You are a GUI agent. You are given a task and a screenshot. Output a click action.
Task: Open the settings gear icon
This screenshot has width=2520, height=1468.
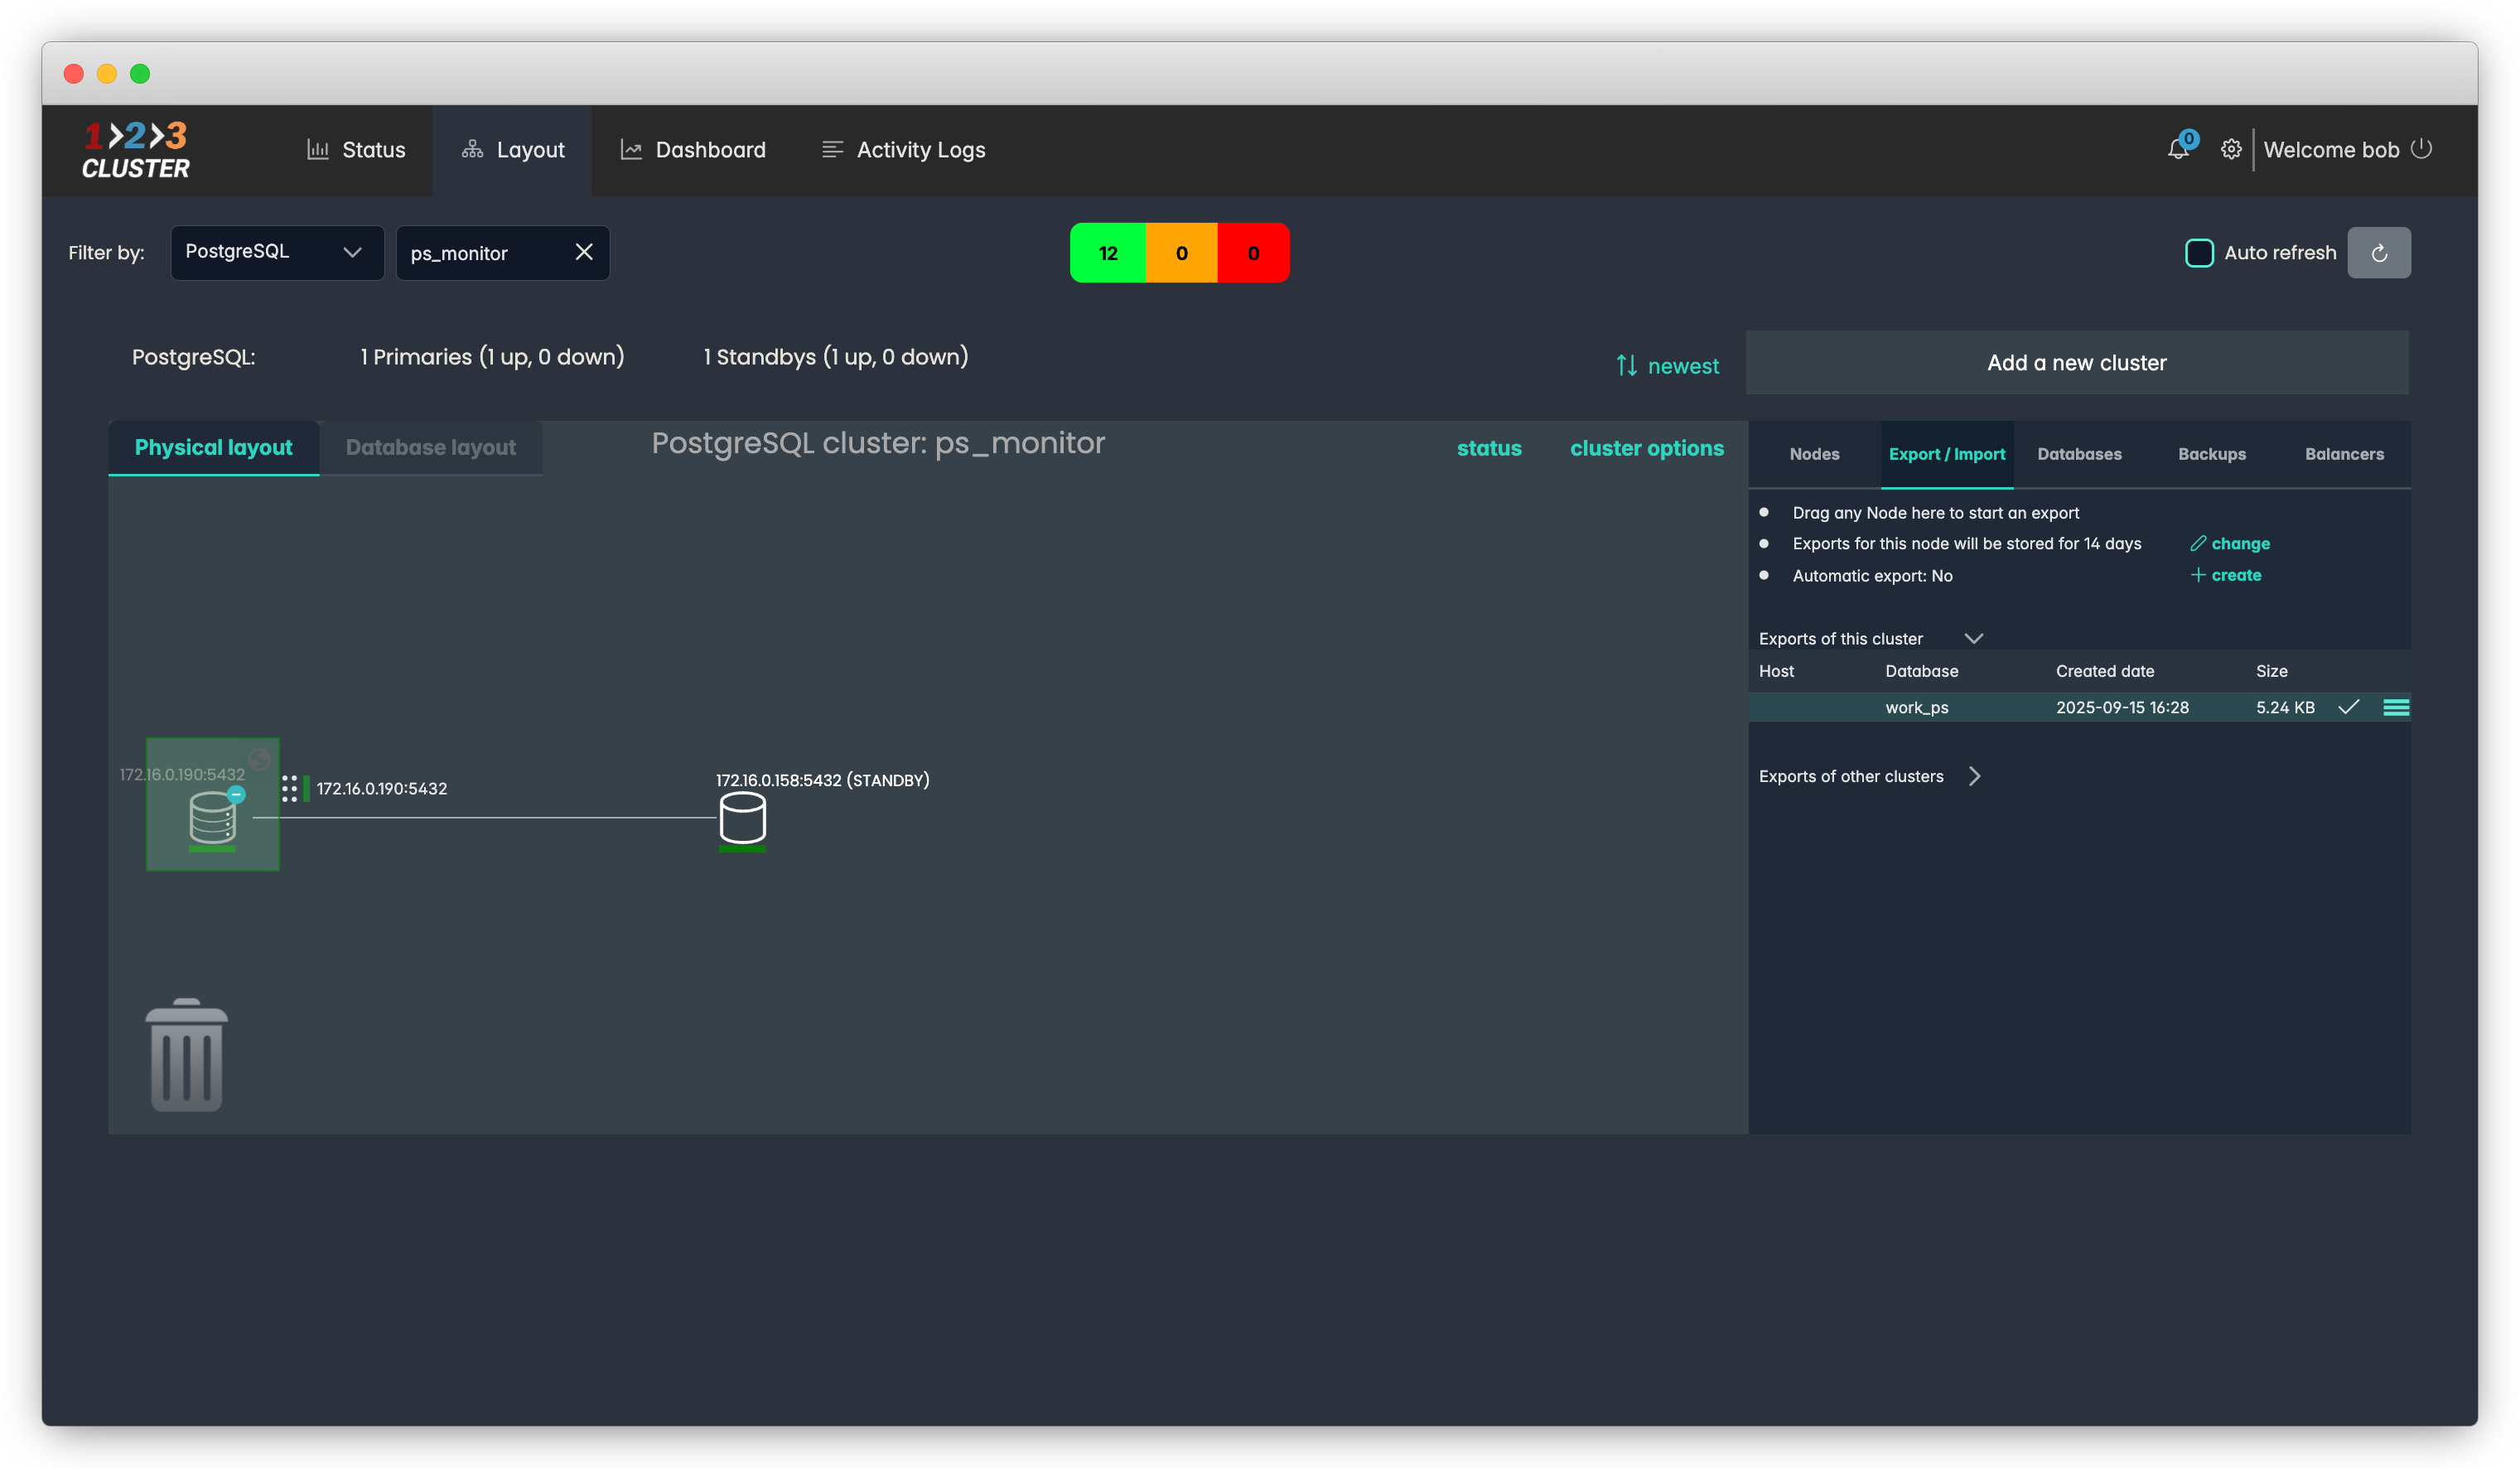click(2231, 150)
